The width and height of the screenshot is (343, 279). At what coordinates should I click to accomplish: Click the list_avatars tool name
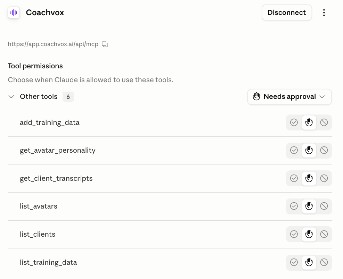pos(39,206)
